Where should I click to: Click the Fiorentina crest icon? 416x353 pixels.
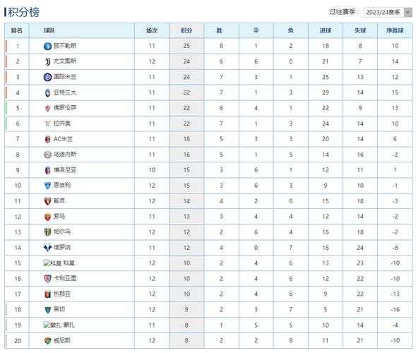click(x=48, y=108)
